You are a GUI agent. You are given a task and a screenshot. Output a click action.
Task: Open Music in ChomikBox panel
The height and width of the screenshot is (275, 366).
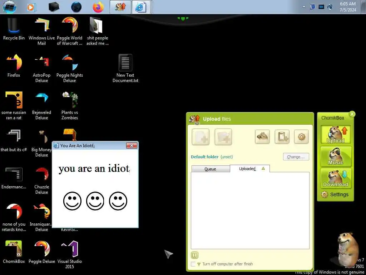(x=336, y=157)
